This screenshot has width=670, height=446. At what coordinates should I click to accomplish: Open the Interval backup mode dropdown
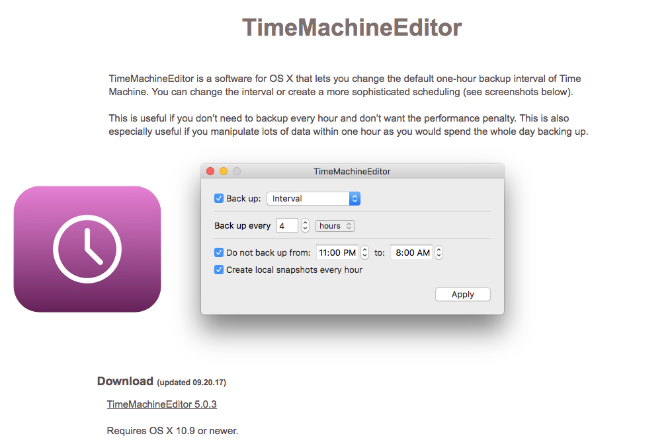(314, 198)
